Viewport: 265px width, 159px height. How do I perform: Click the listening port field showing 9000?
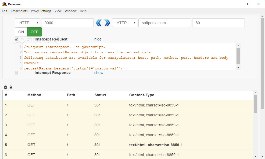coord(67,23)
